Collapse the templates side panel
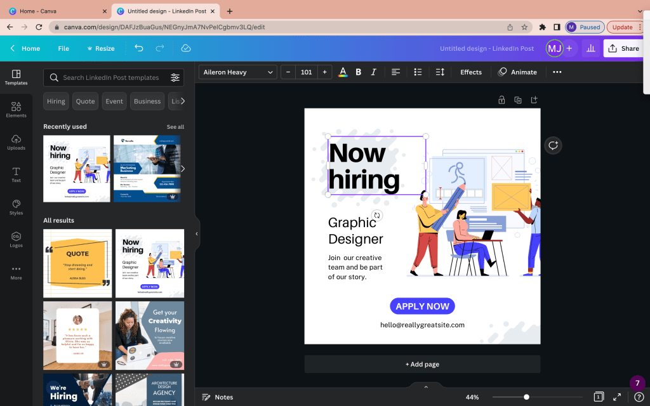The height and width of the screenshot is (406, 650). pos(197,233)
